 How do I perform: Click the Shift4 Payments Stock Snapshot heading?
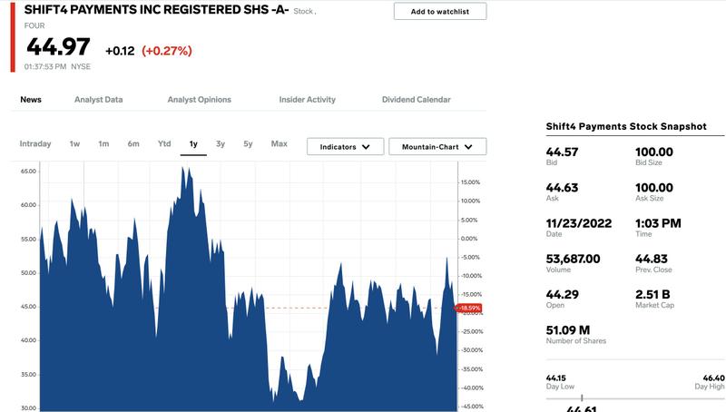(626, 126)
